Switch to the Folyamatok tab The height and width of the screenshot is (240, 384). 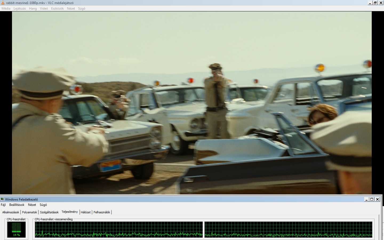pos(30,212)
